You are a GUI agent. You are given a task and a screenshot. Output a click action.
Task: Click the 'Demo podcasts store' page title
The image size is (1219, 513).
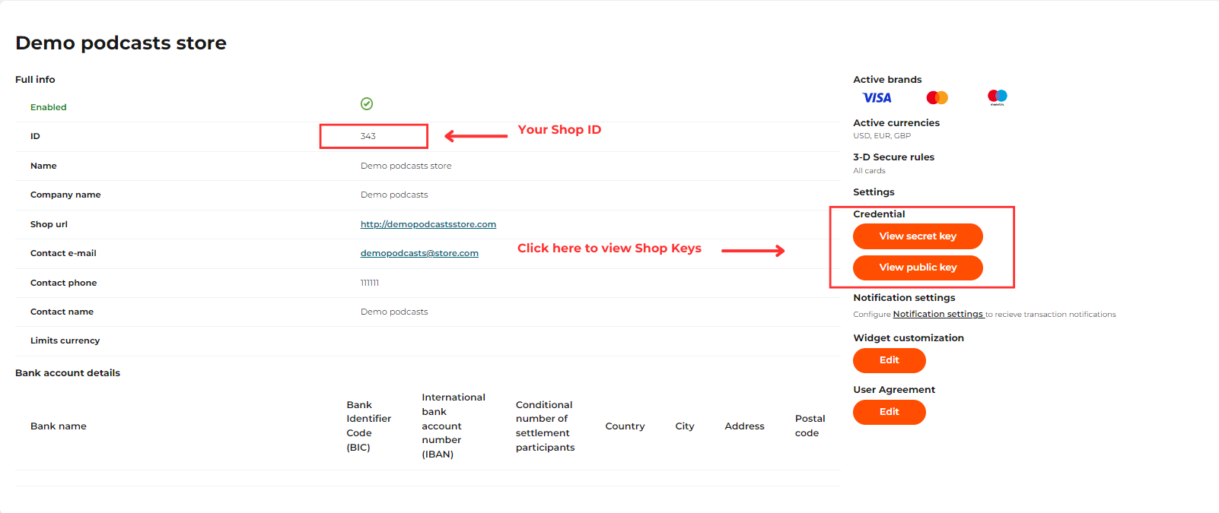point(121,43)
